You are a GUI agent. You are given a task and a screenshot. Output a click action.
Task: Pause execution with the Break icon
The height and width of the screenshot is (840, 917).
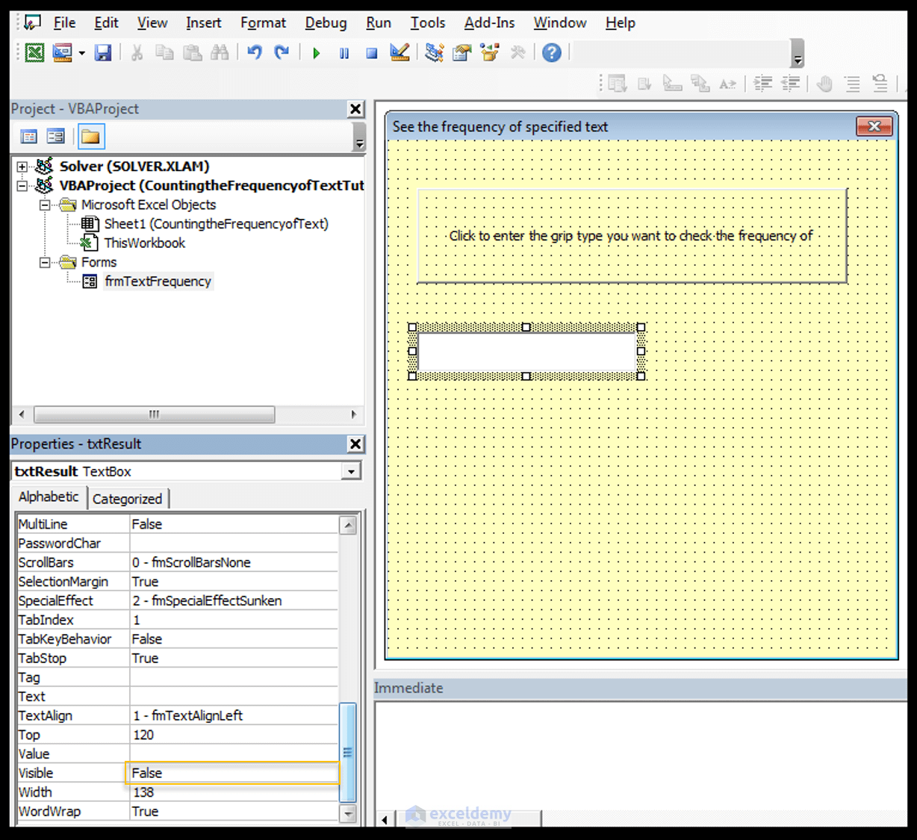[x=344, y=53]
